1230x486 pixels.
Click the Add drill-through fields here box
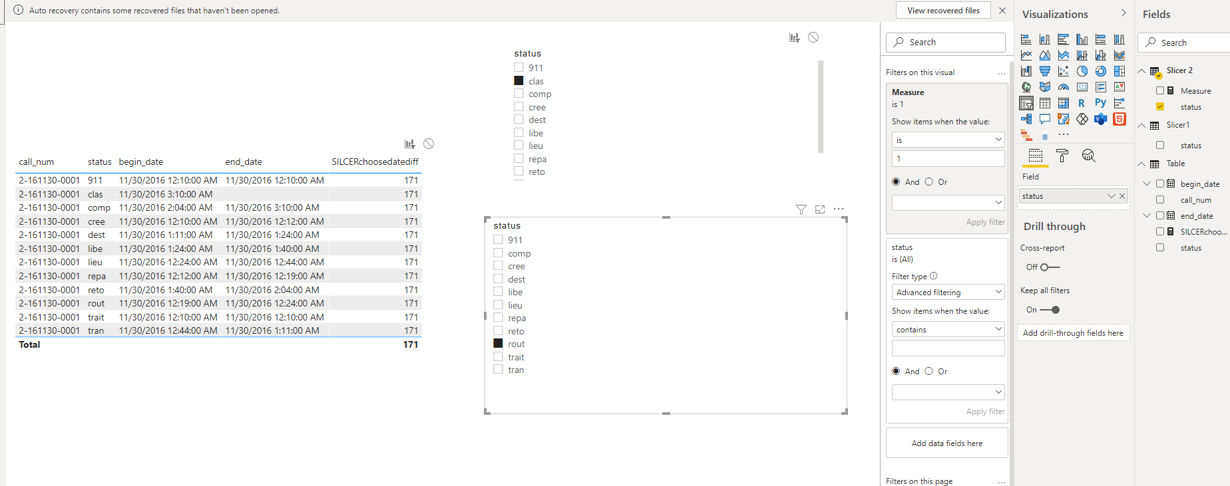coord(1073,333)
